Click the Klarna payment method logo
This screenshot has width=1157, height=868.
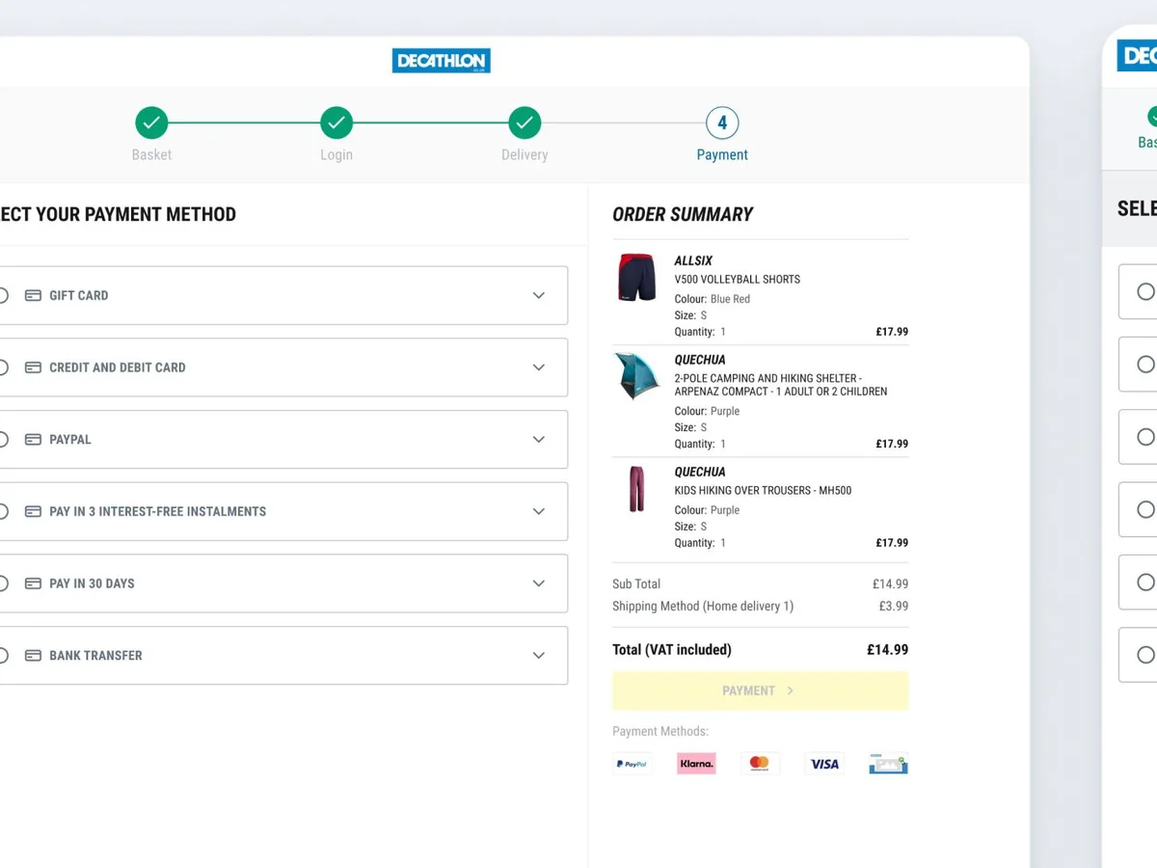696,764
